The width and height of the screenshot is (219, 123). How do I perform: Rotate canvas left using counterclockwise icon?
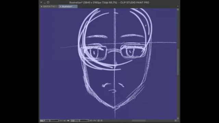91,121
